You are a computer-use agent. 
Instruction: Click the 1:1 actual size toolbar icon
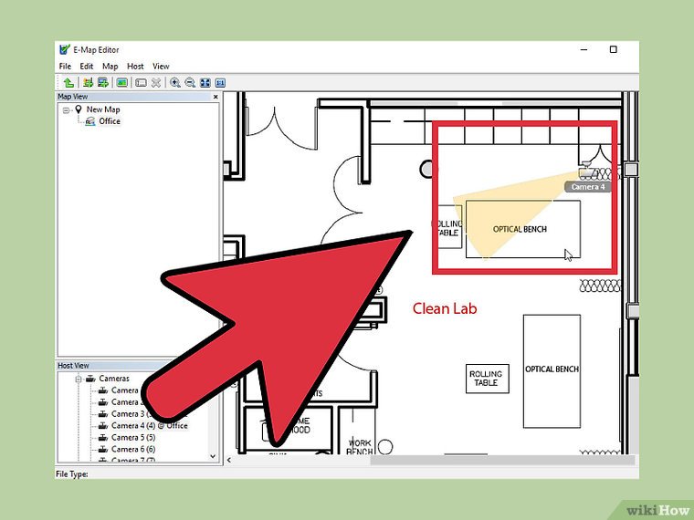pyautogui.click(x=219, y=82)
